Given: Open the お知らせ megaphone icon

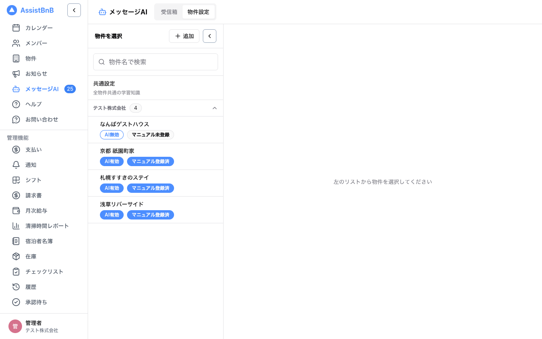Looking at the screenshot, I should click(x=16, y=74).
